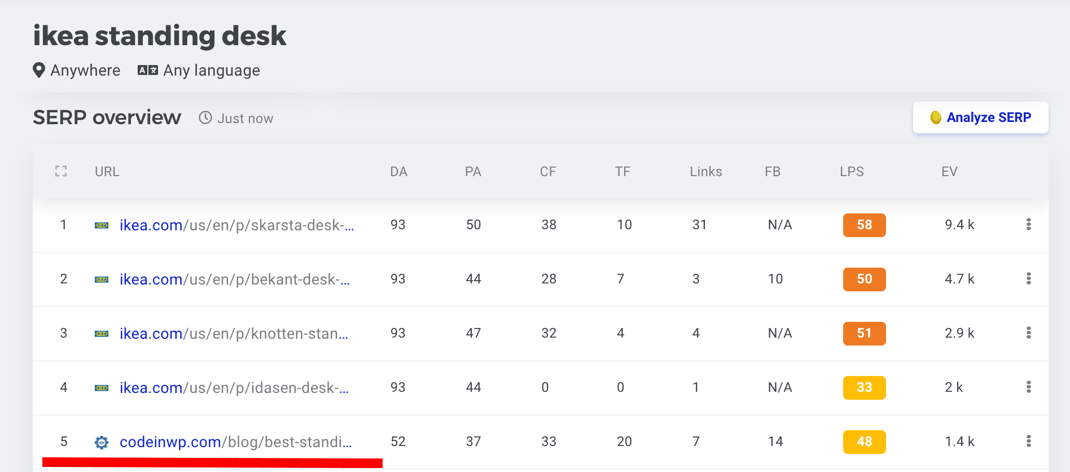Click the clock icon next to Just now
1070x472 pixels.
(205, 118)
